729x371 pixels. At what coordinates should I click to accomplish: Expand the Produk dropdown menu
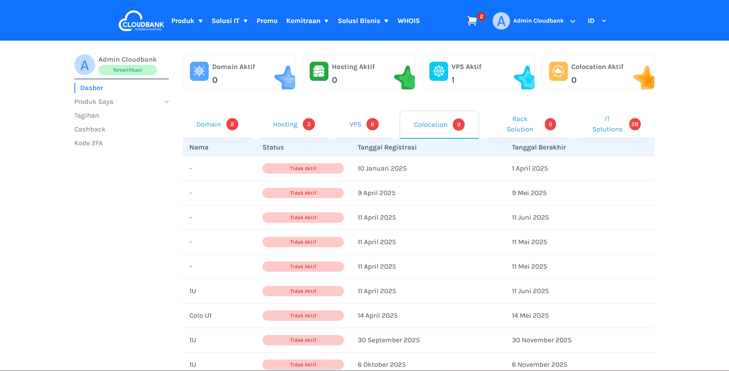pos(187,21)
